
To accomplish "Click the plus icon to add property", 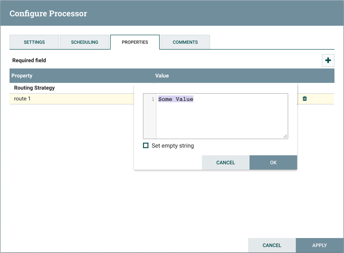I will 328,60.
